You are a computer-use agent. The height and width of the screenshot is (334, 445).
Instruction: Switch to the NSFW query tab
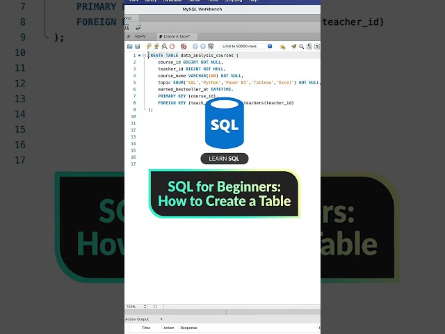tap(140, 36)
